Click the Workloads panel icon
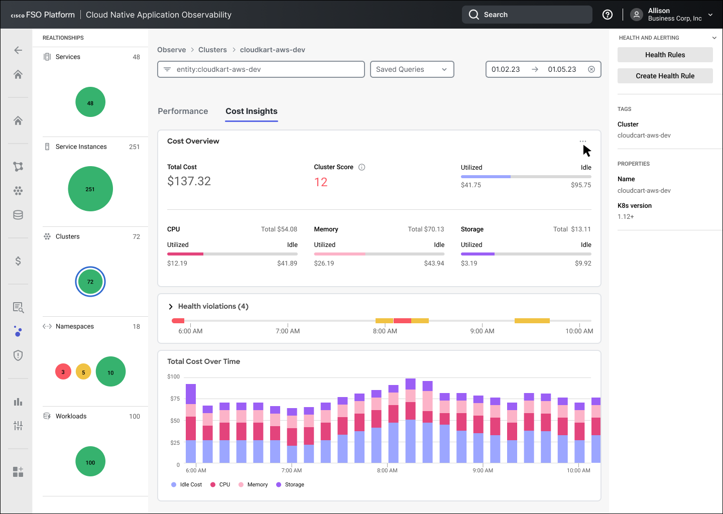The image size is (723, 514). [x=47, y=416]
